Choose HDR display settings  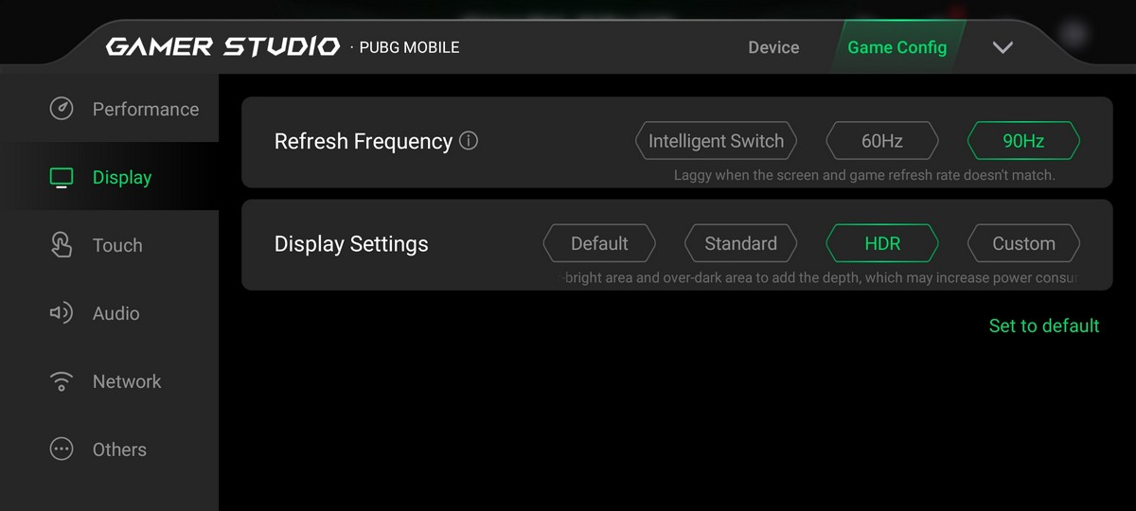point(882,243)
